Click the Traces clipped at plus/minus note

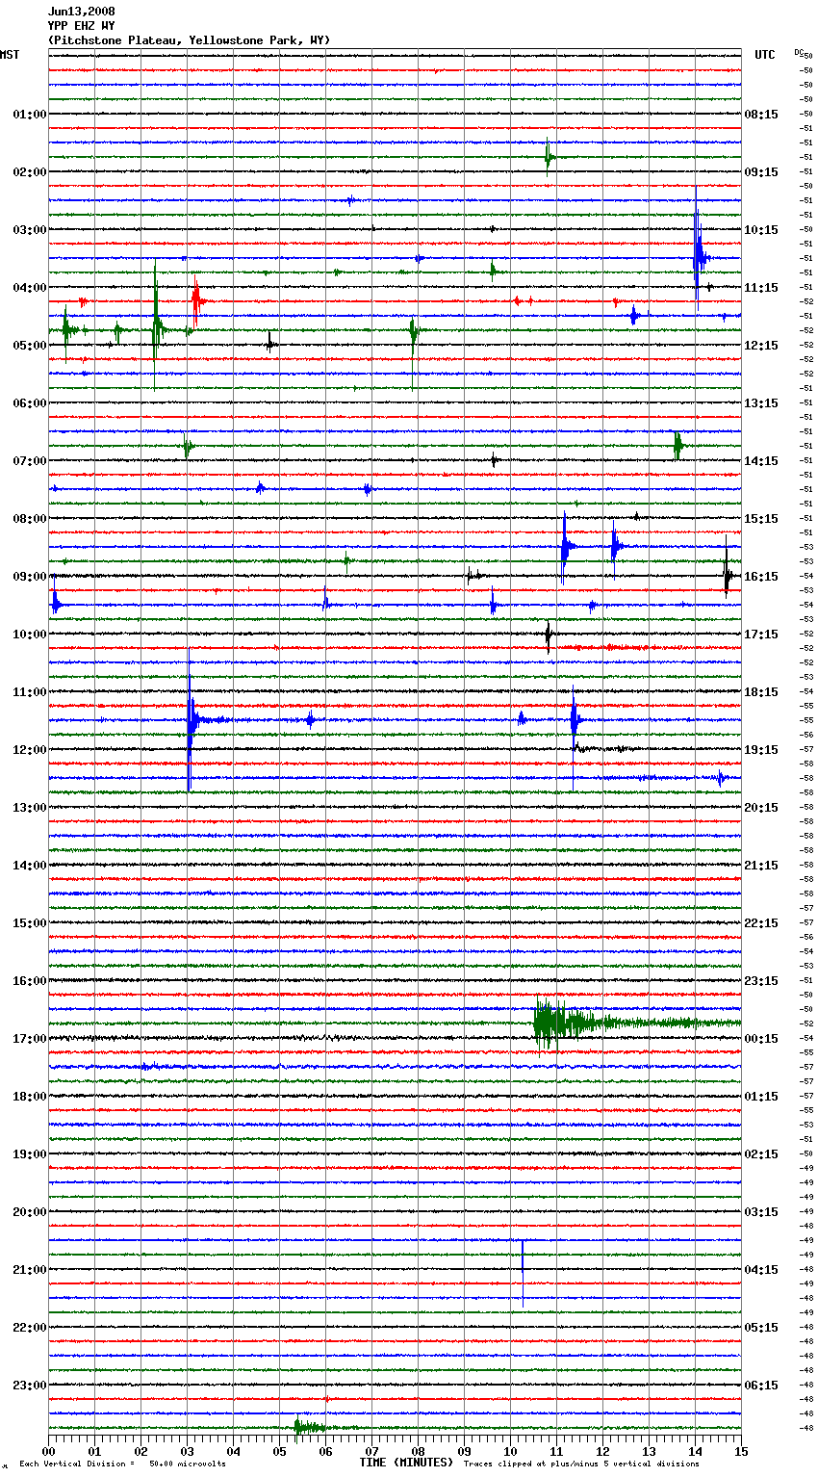581,1464
